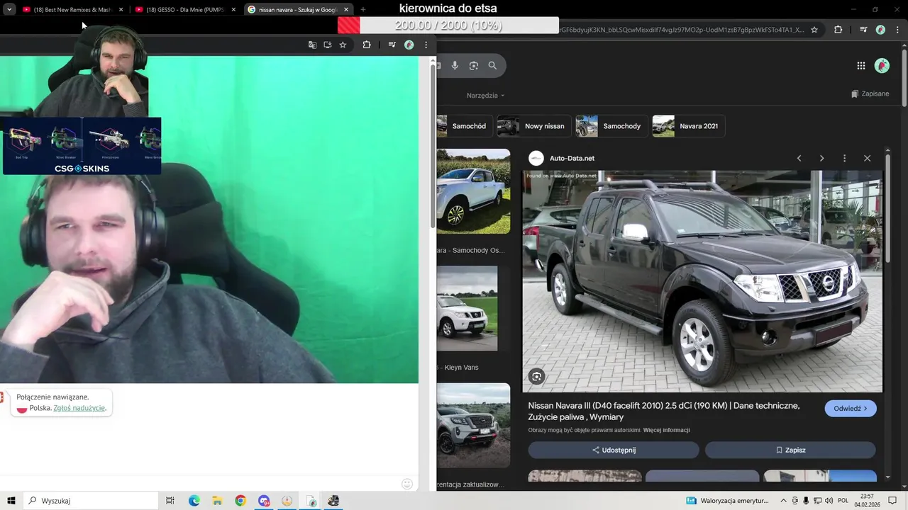This screenshot has height=510, width=908.
Task: Select the Nowy nissan filter chip
Action: click(533, 126)
